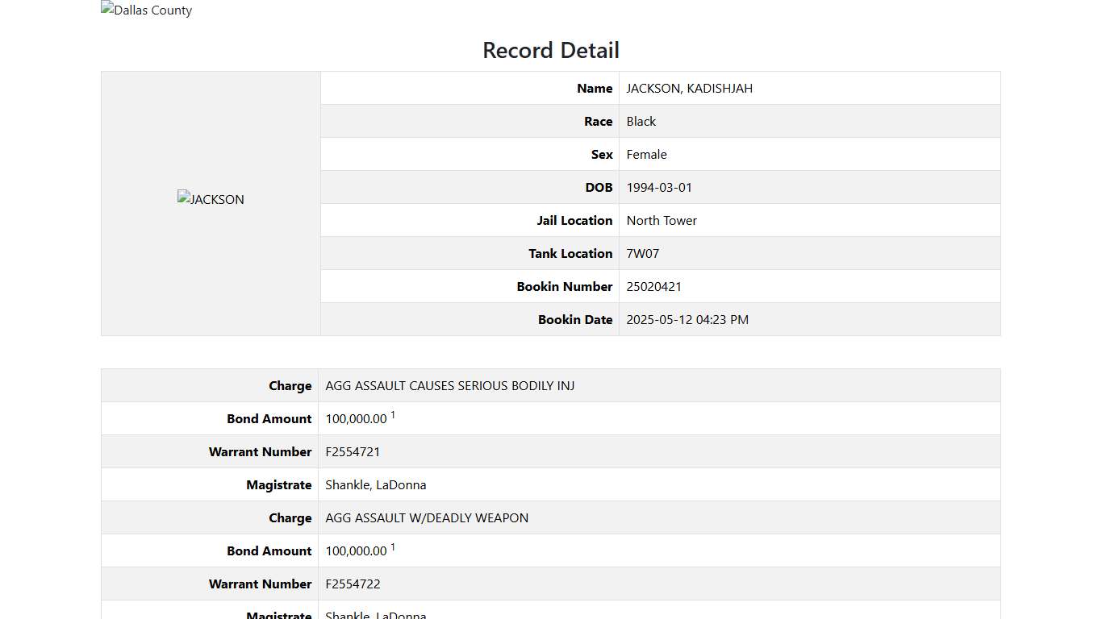
Task: Select the Sex row labeled Female
Action: [646, 154]
